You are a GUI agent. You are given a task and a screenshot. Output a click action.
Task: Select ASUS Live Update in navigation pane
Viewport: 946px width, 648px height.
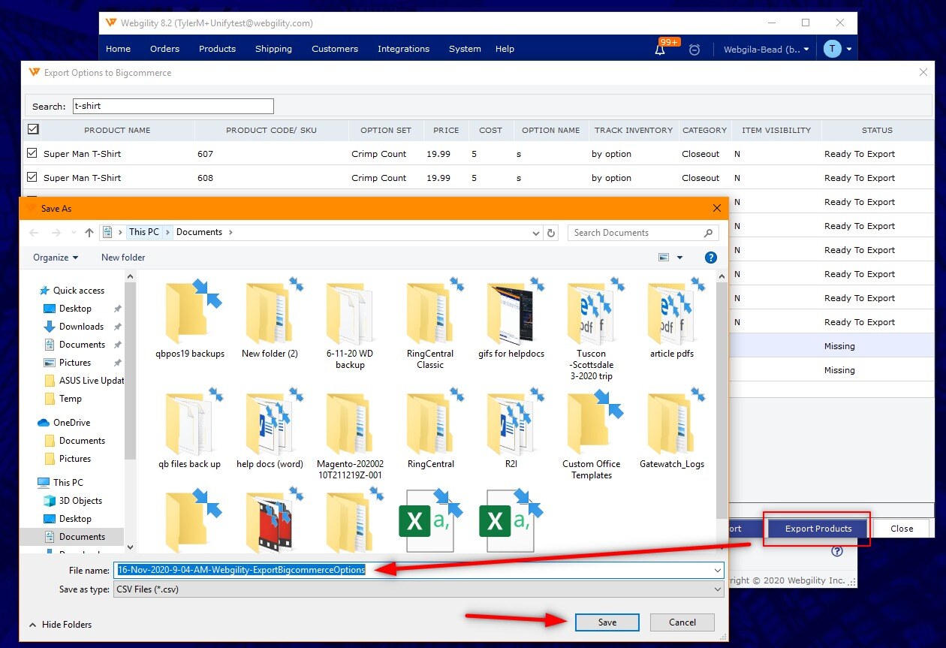point(84,381)
